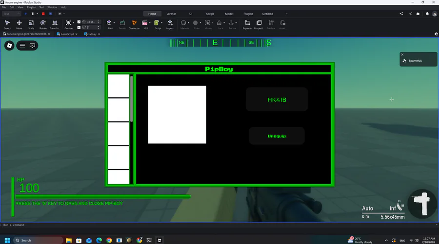The image size is (439, 244).
Task: Click the Run a command input bar
Action: [219, 225]
